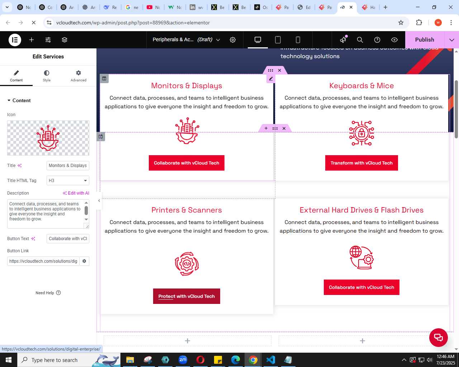459x367 pixels.
Task: Collapse the editor panel arrow
Action: tap(99, 201)
